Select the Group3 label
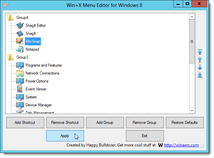 [x=22, y=57]
